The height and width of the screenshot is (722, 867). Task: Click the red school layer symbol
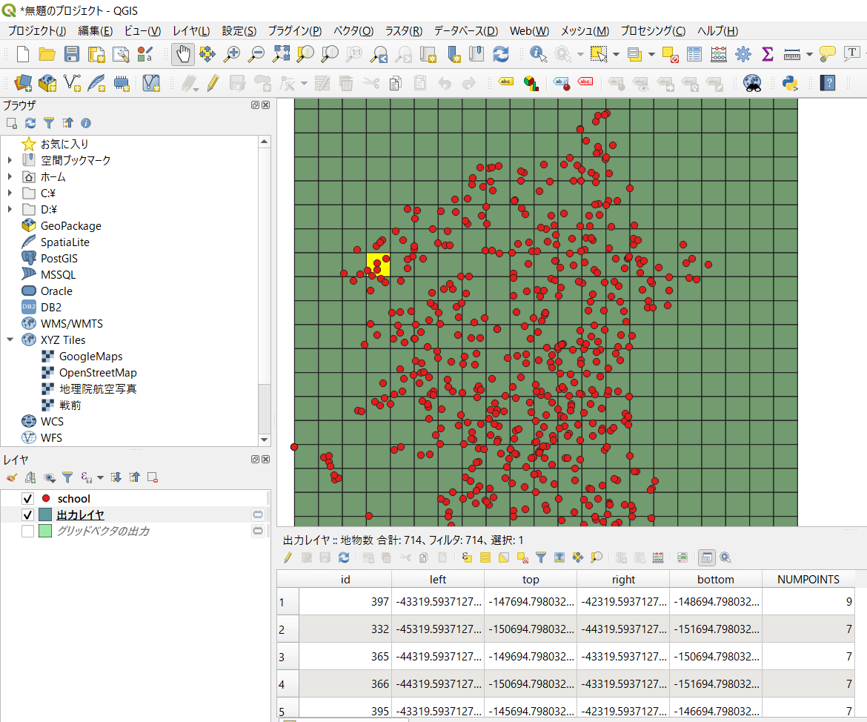coord(46,498)
